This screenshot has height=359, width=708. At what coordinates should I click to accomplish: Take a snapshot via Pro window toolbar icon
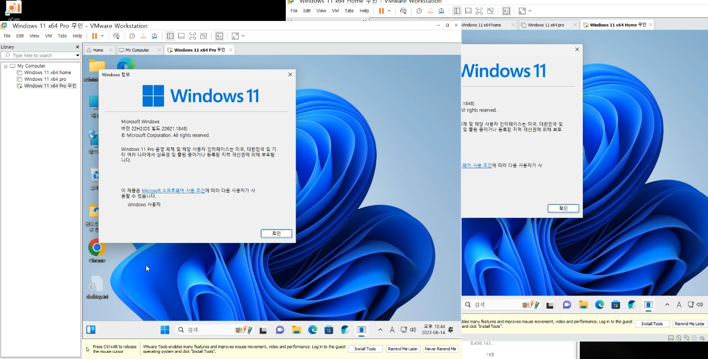click(x=132, y=36)
